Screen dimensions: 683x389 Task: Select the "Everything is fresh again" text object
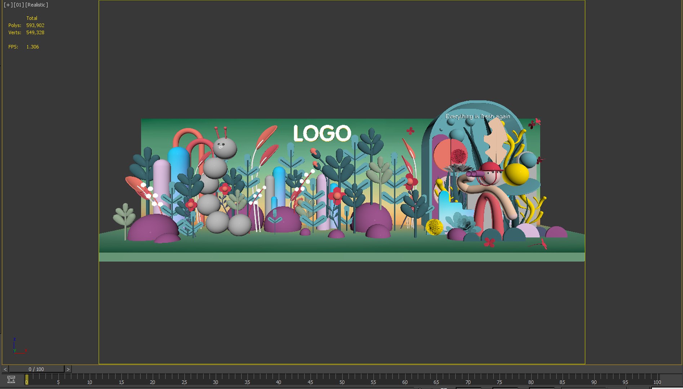[x=478, y=116]
